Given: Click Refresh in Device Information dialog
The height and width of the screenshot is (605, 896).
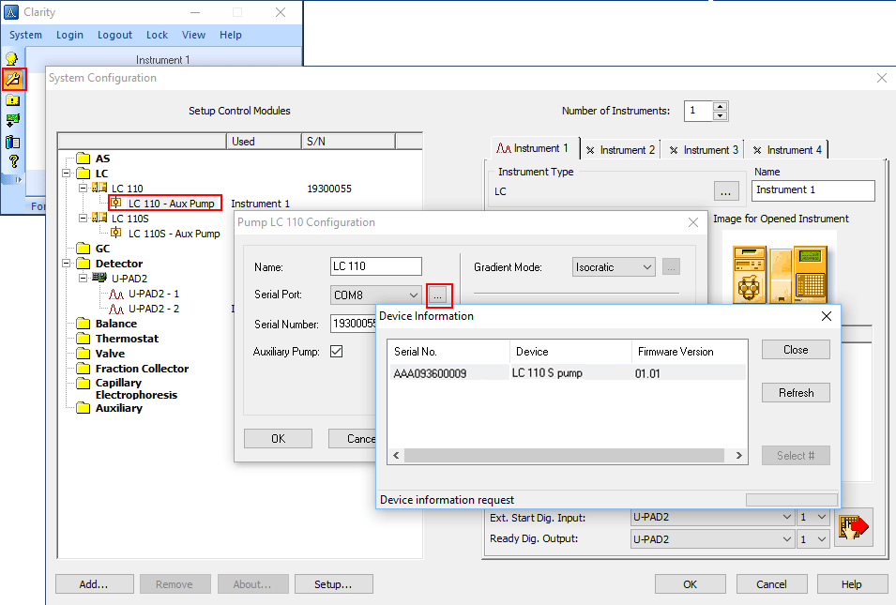Looking at the screenshot, I should point(796,392).
